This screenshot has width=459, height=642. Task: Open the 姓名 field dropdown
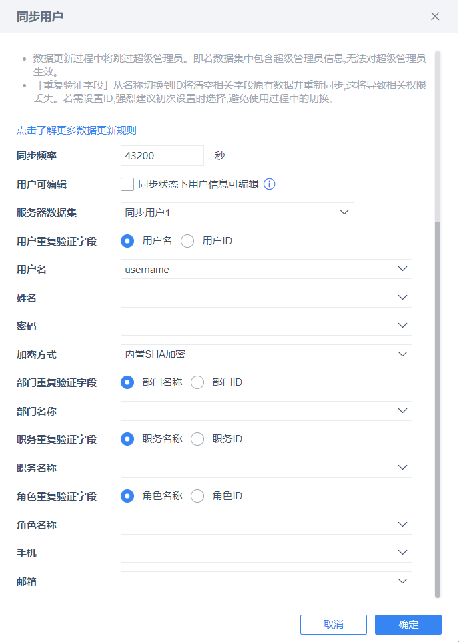click(266, 298)
